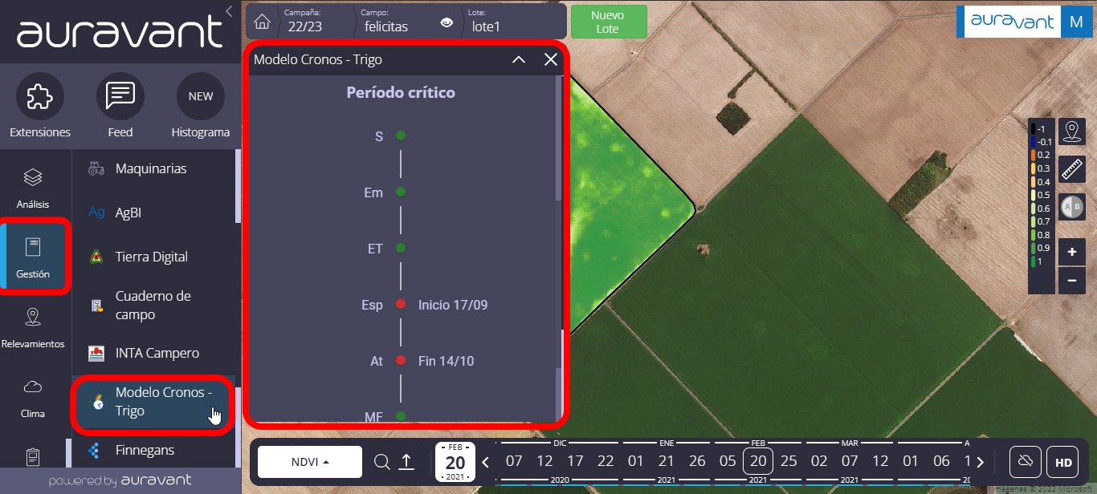Image resolution: width=1097 pixels, height=494 pixels.
Task: Go to next dates with right arrow
Action: pyautogui.click(x=980, y=462)
